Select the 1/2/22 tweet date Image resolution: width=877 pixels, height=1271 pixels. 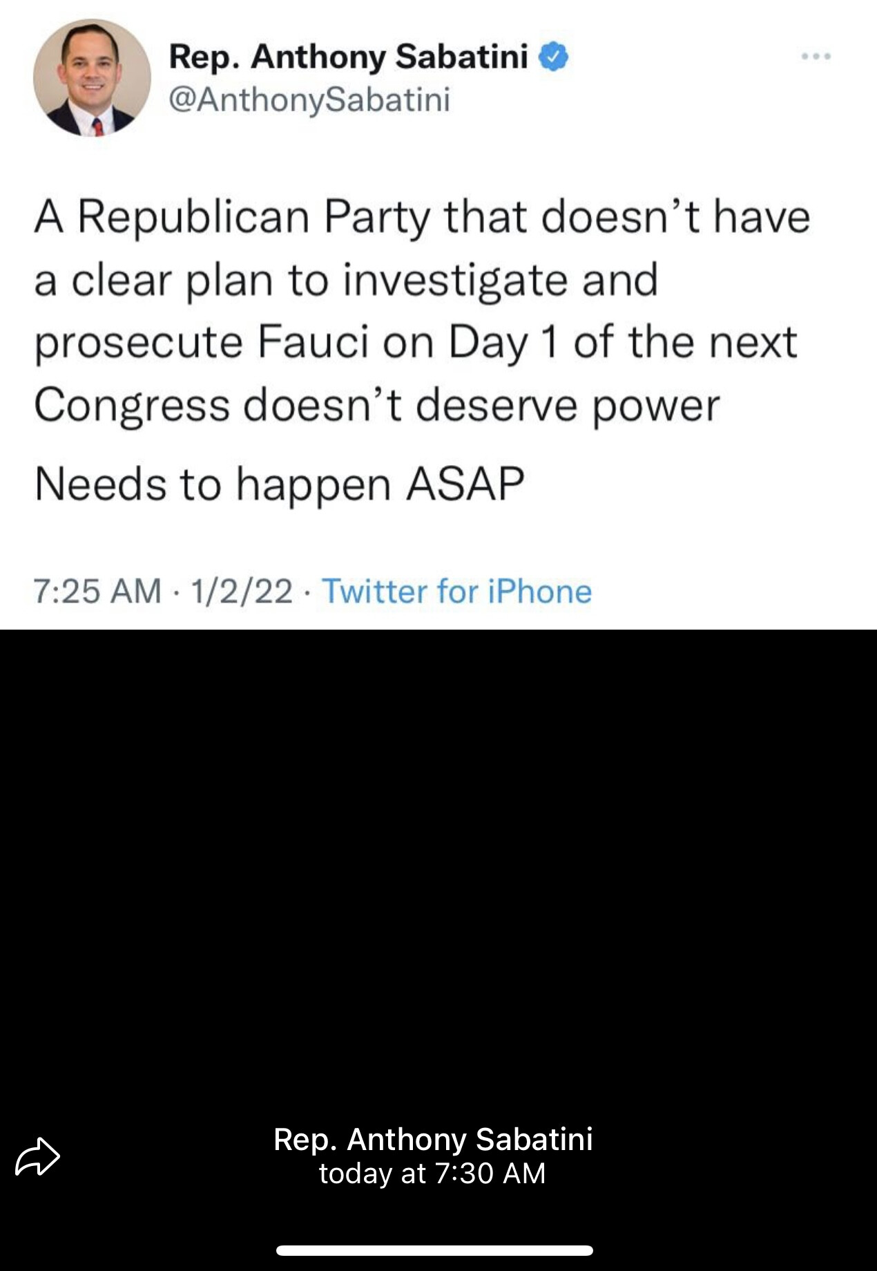click(x=242, y=592)
